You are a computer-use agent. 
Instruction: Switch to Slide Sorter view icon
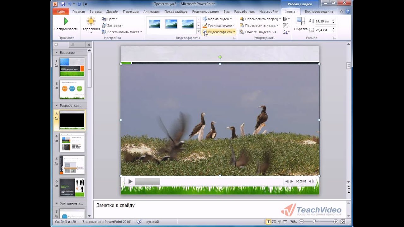click(274, 222)
